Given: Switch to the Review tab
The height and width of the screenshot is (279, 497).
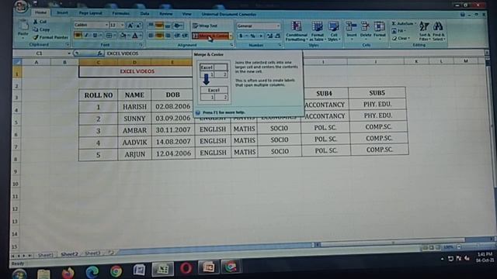Looking at the screenshot, I should (x=165, y=14).
